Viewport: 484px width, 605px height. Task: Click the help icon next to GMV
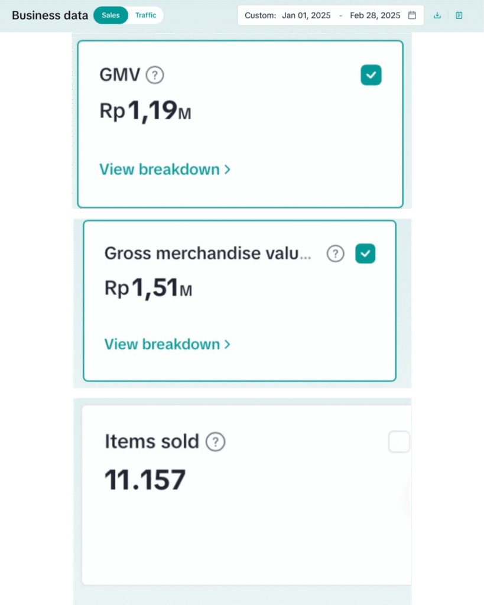155,75
